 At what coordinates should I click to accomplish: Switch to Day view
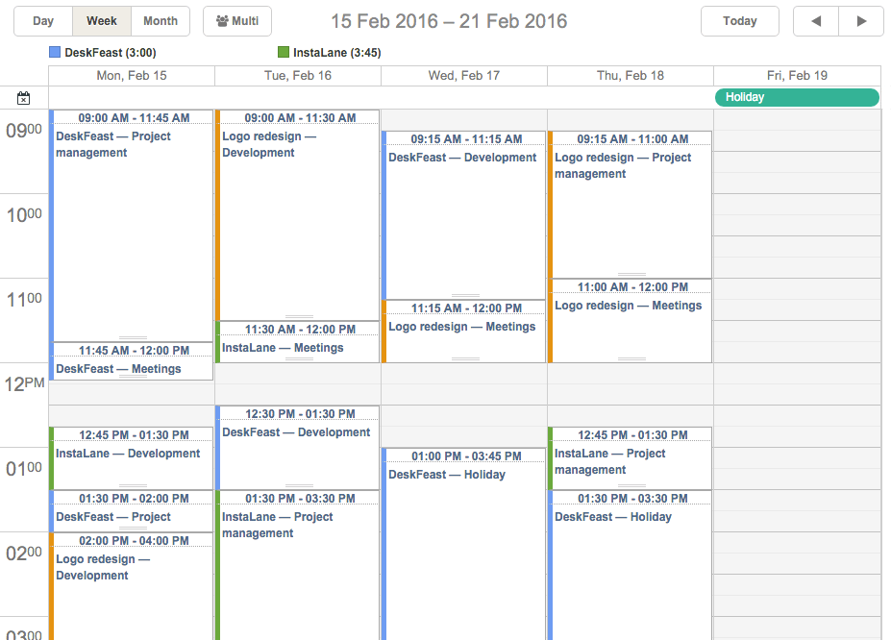(x=43, y=21)
